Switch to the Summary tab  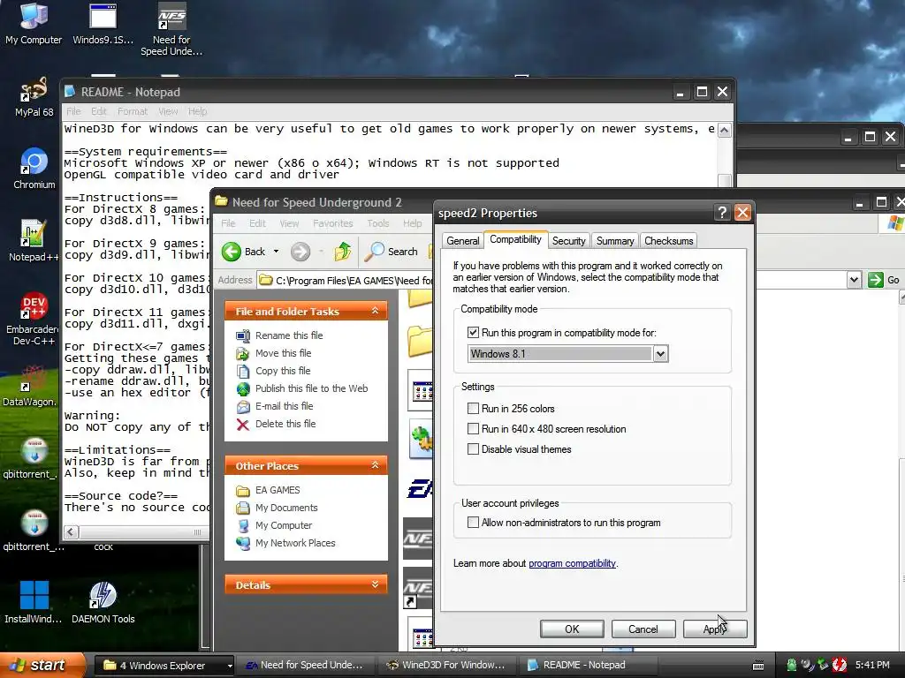[x=615, y=241]
